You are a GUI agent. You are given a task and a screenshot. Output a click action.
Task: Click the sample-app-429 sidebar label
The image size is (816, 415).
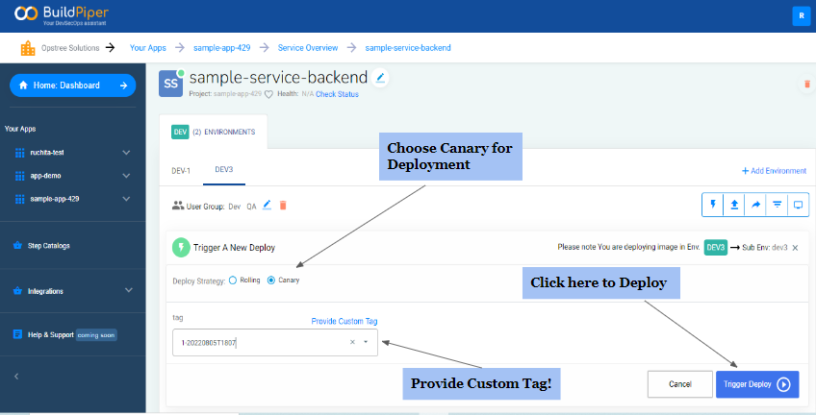pyautogui.click(x=55, y=199)
